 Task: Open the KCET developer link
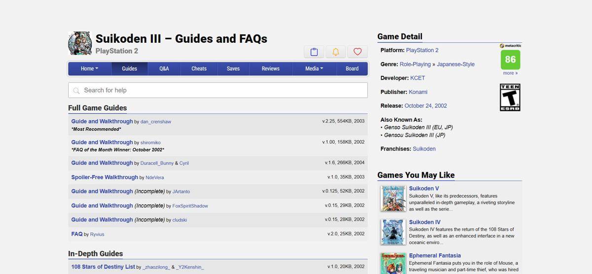pos(417,78)
